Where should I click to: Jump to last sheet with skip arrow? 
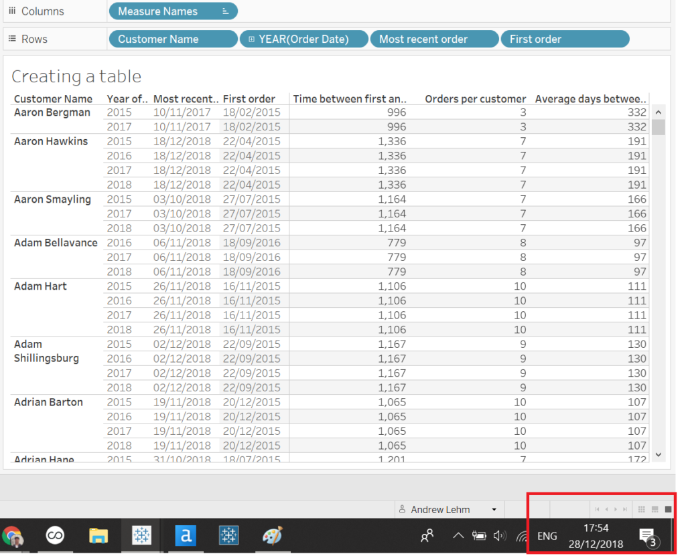(x=625, y=509)
